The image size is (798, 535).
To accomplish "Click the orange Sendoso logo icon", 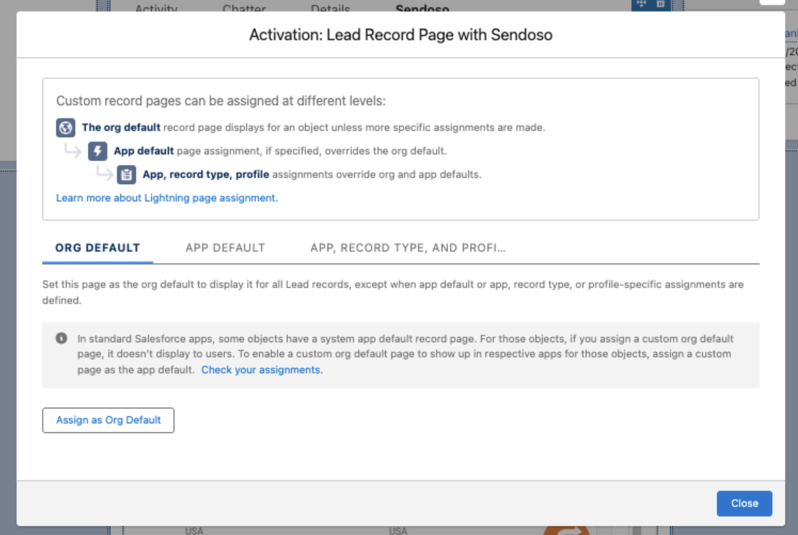I will 567,530.
